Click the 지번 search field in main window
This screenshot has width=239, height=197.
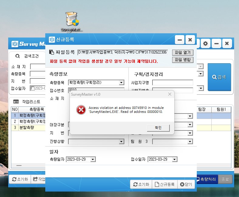(x=38, y=81)
